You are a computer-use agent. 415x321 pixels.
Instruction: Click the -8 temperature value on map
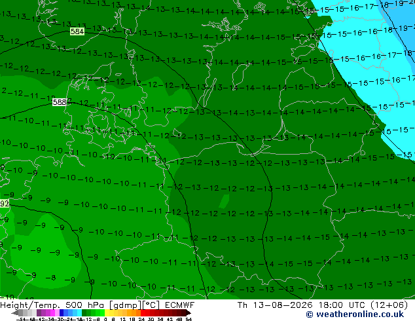[x=50, y=278]
